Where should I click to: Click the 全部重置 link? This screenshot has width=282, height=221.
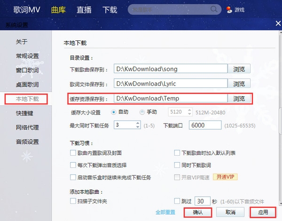pyautogui.click(x=165, y=212)
